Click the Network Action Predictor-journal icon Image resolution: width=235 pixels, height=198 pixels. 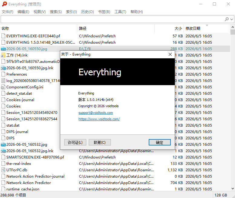(x=3, y=176)
